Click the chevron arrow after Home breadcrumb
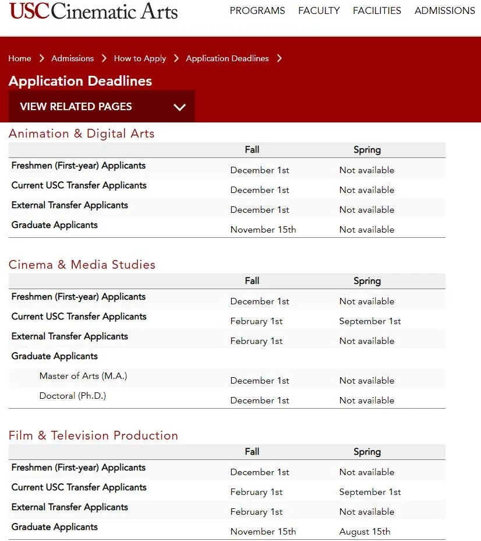 click(x=42, y=58)
